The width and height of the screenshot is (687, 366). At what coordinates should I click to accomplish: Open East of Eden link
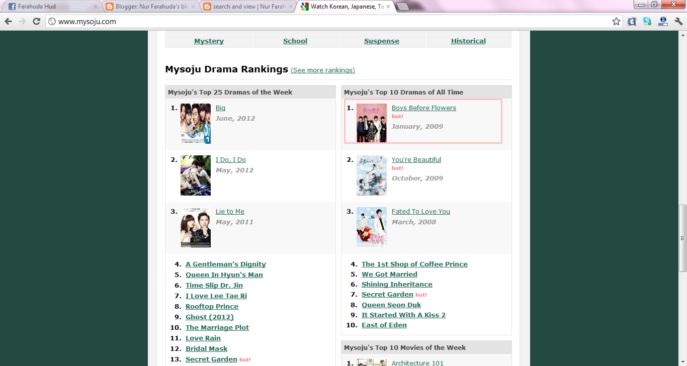pyautogui.click(x=384, y=325)
